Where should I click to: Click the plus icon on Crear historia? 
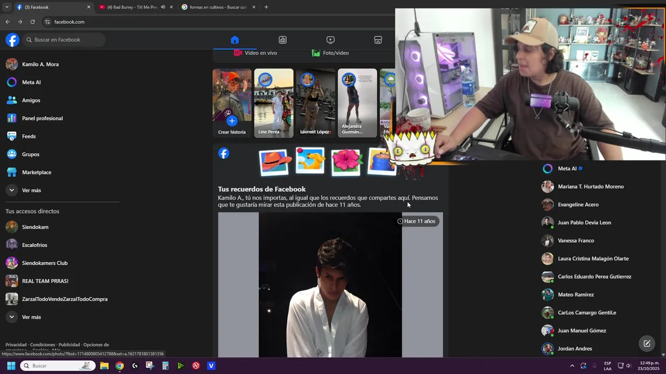(x=232, y=121)
